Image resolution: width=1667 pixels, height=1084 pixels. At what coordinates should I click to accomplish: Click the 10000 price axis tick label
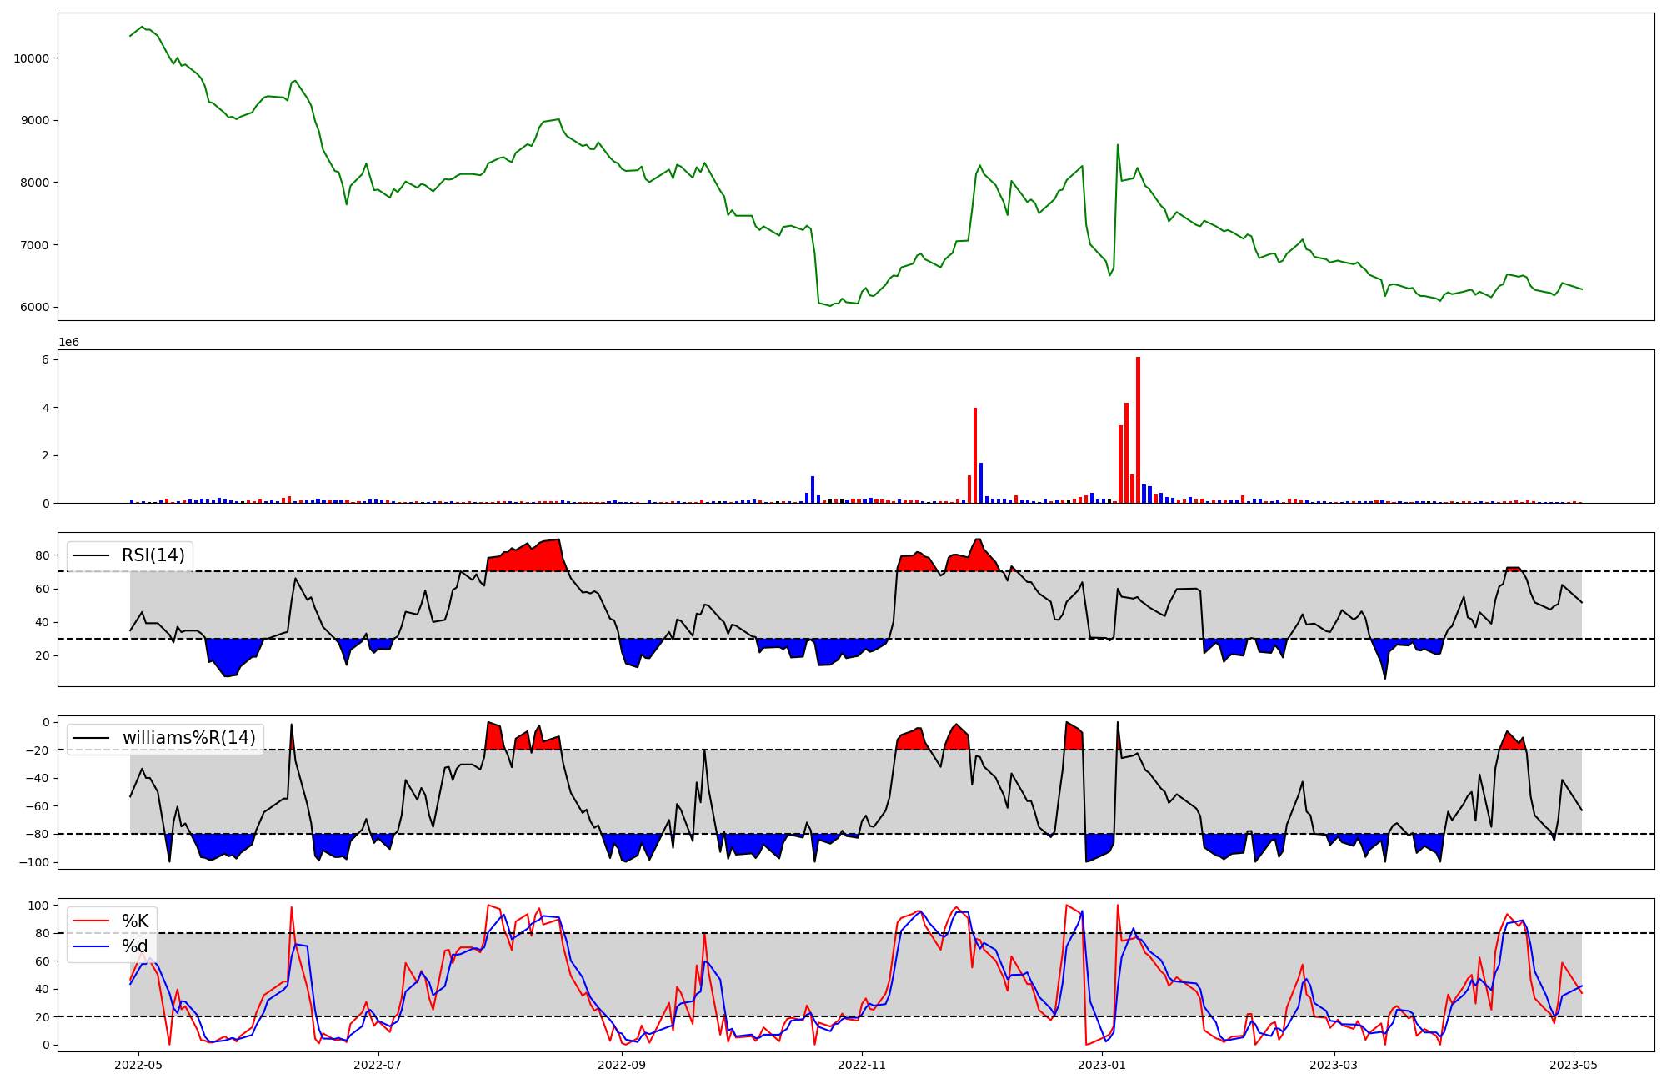click(x=32, y=58)
